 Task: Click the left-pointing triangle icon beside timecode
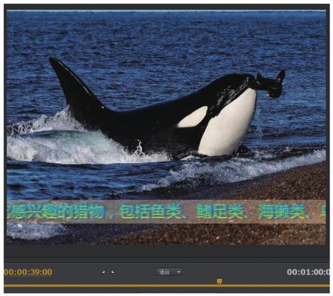point(103,272)
